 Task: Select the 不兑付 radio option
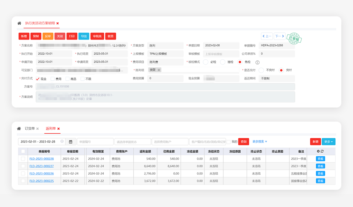tap(261, 70)
